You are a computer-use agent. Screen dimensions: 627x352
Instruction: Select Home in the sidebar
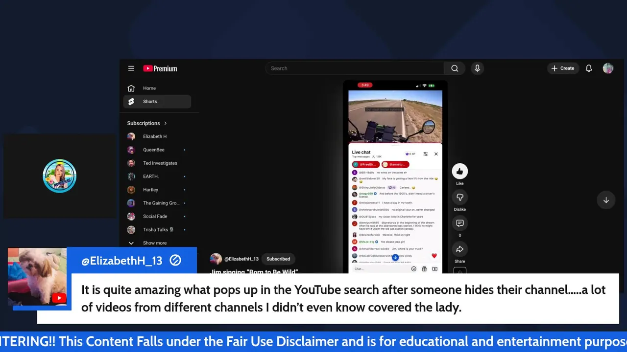pos(157,88)
